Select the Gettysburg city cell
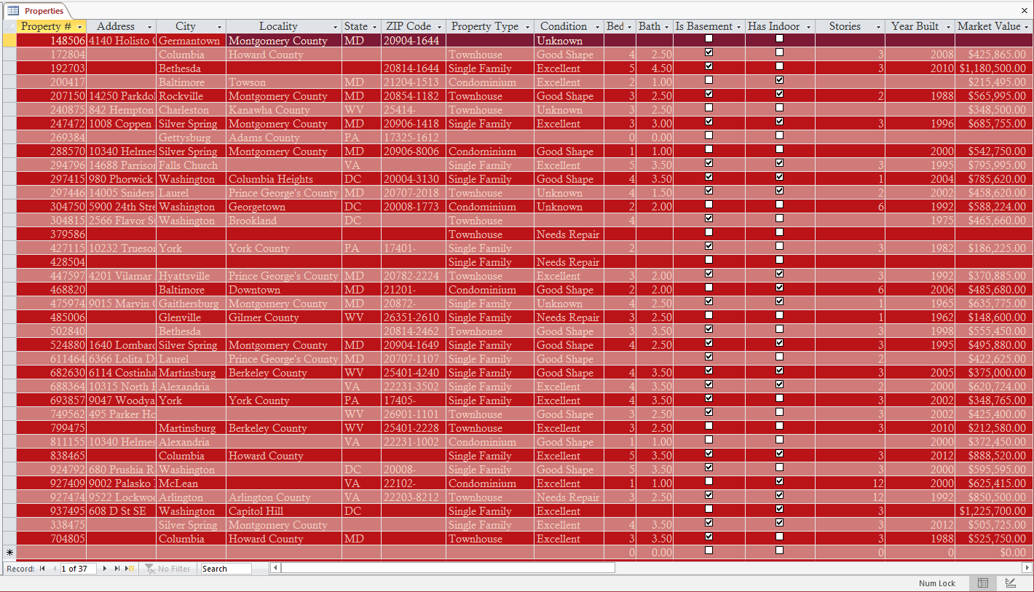The width and height of the screenshot is (1034, 592). 191,138
